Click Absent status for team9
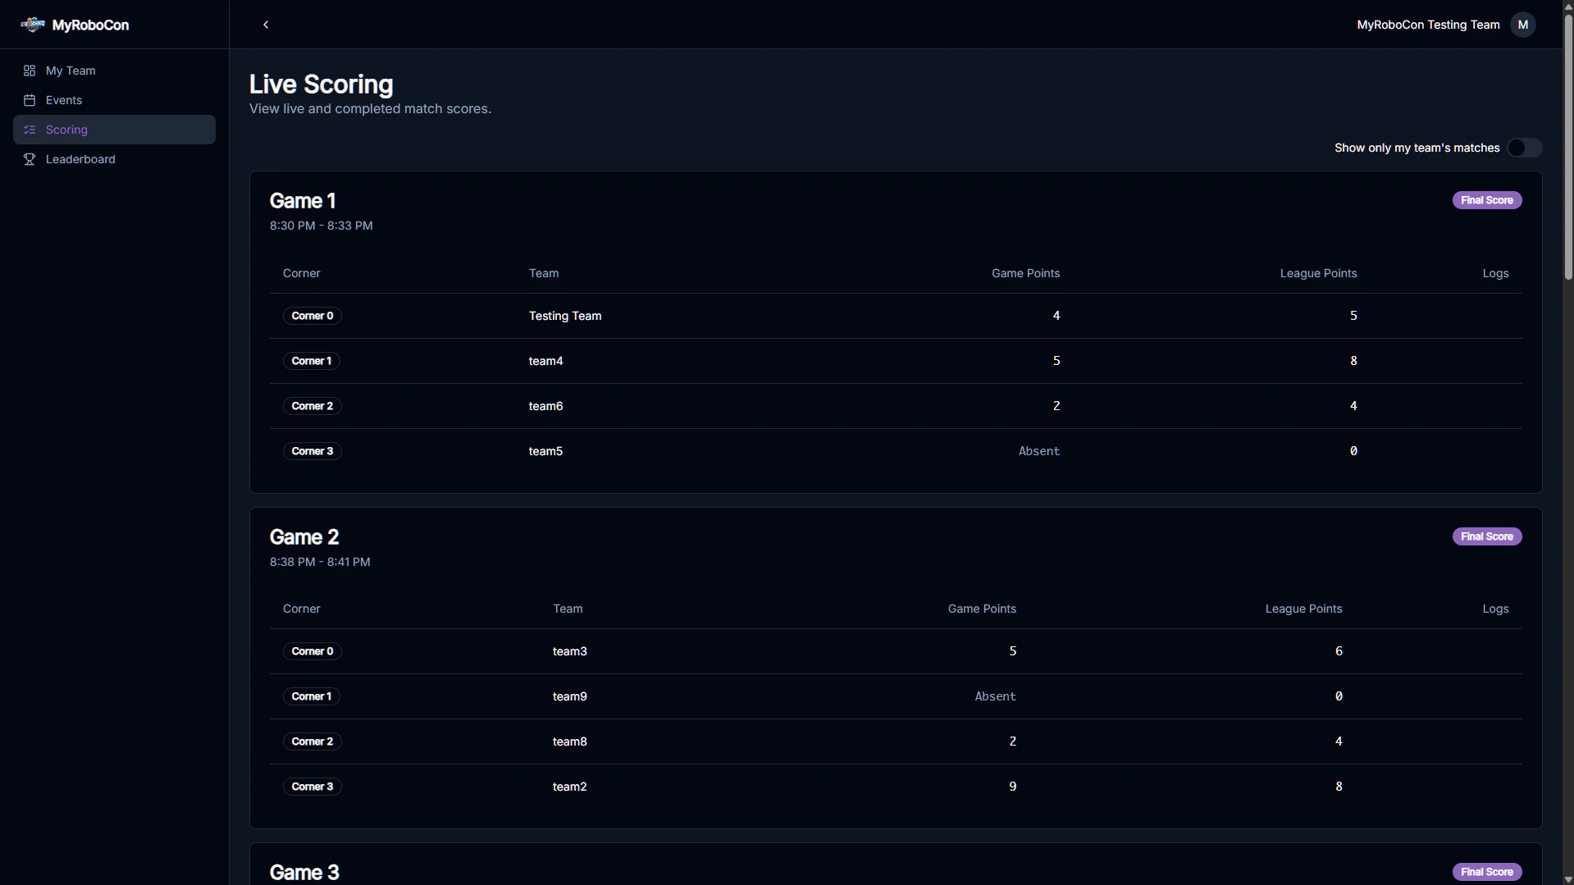 coord(996,696)
